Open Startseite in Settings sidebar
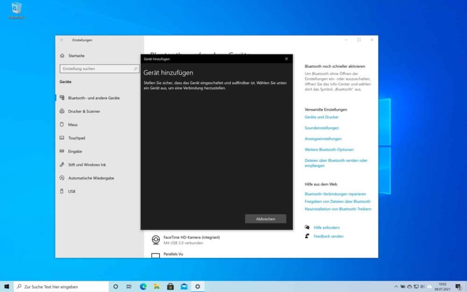 point(76,56)
